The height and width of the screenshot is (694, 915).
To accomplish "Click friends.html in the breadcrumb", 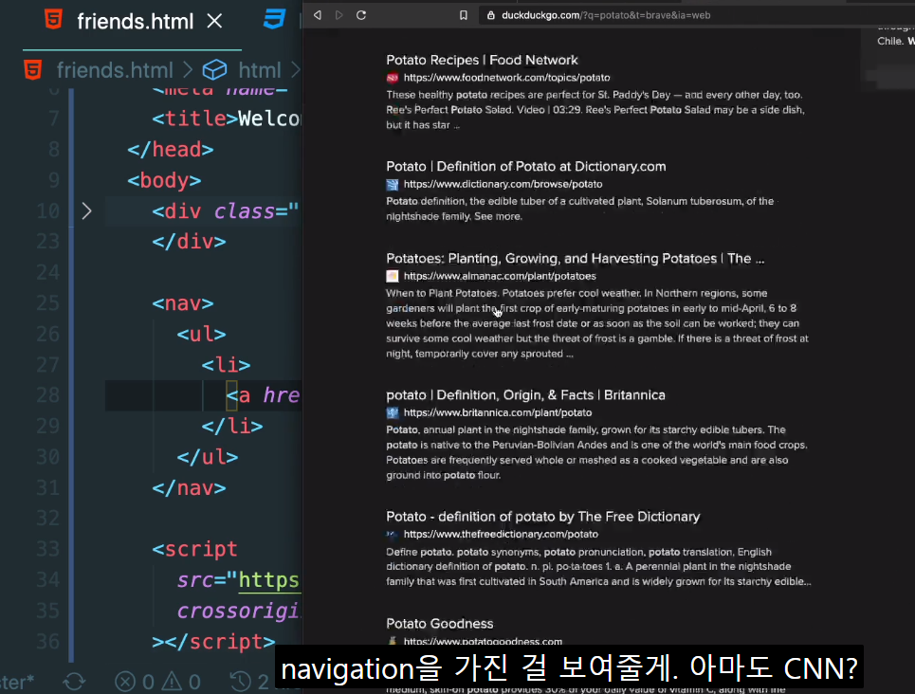I will [x=115, y=70].
